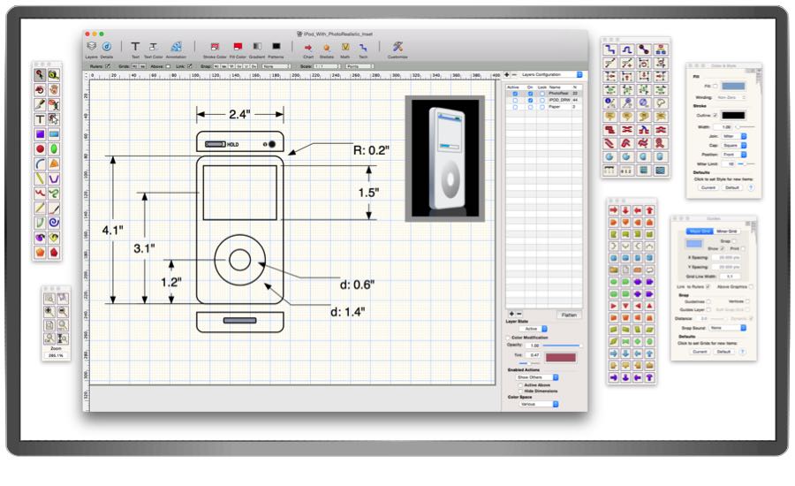The width and height of the screenshot is (795, 486).
Task: Select the purple spiral tool in left palette
Action: coord(54,222)
